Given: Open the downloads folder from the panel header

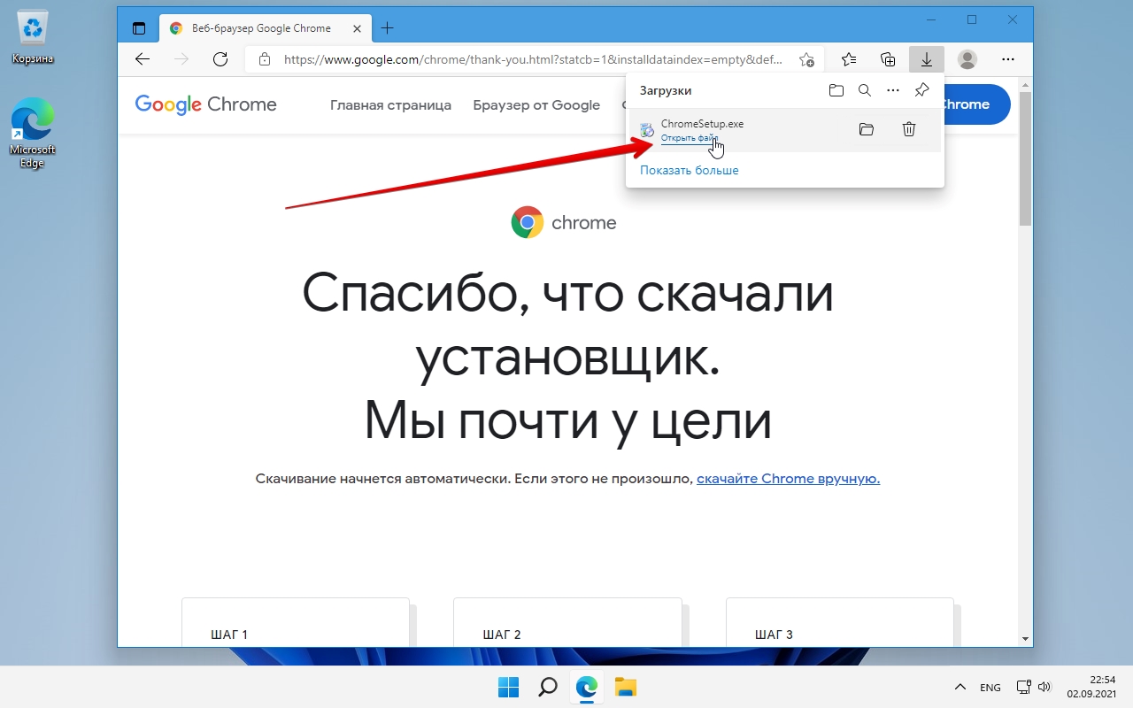Looking at the screenshot, I should 836,90.
